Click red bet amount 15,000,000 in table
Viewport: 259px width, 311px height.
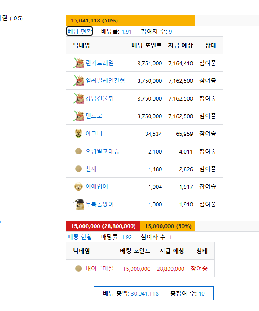(137, 269)
